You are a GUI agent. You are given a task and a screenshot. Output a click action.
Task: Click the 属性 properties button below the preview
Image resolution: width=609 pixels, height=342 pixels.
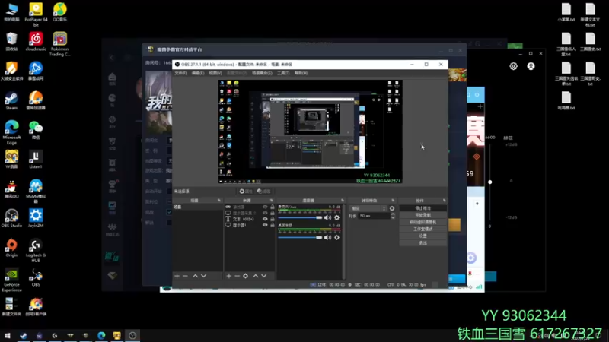pos(246,192)
